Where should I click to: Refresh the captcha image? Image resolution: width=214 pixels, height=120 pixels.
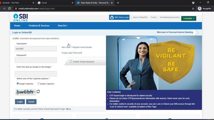[x=38, y=92]
